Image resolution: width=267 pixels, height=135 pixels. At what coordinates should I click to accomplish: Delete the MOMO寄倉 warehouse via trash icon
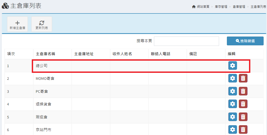click(243, 78)
